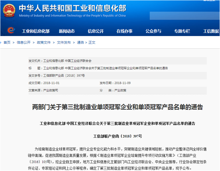Click the 政策文件 breadcrumb link
The height and width of the screenshot is (171, 220).
[x=43, y=42]
